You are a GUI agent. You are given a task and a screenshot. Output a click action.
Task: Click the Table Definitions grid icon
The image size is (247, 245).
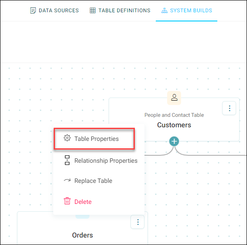[93, 10]
